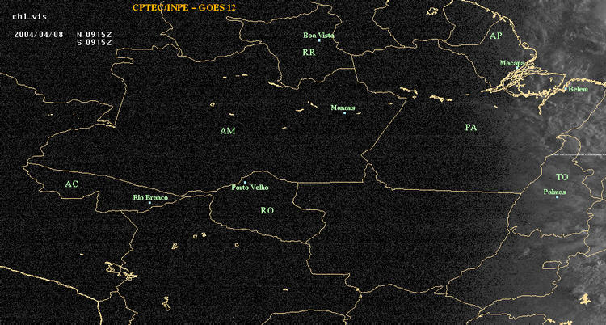Select the S 0915Z time stamp
This screenshot has width=606, height=325.
click(95, 43)
